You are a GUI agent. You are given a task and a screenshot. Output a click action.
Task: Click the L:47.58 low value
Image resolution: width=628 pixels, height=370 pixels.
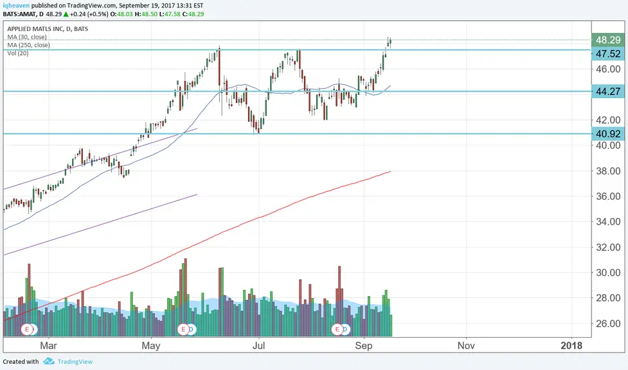[170, 14]
